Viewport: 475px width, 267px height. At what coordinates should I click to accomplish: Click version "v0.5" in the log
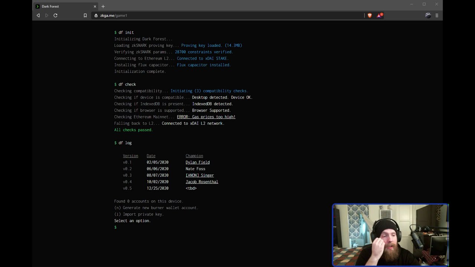tap(127, 188)
